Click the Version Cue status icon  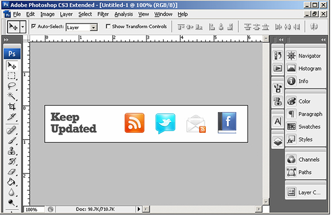tap(51, 209)
